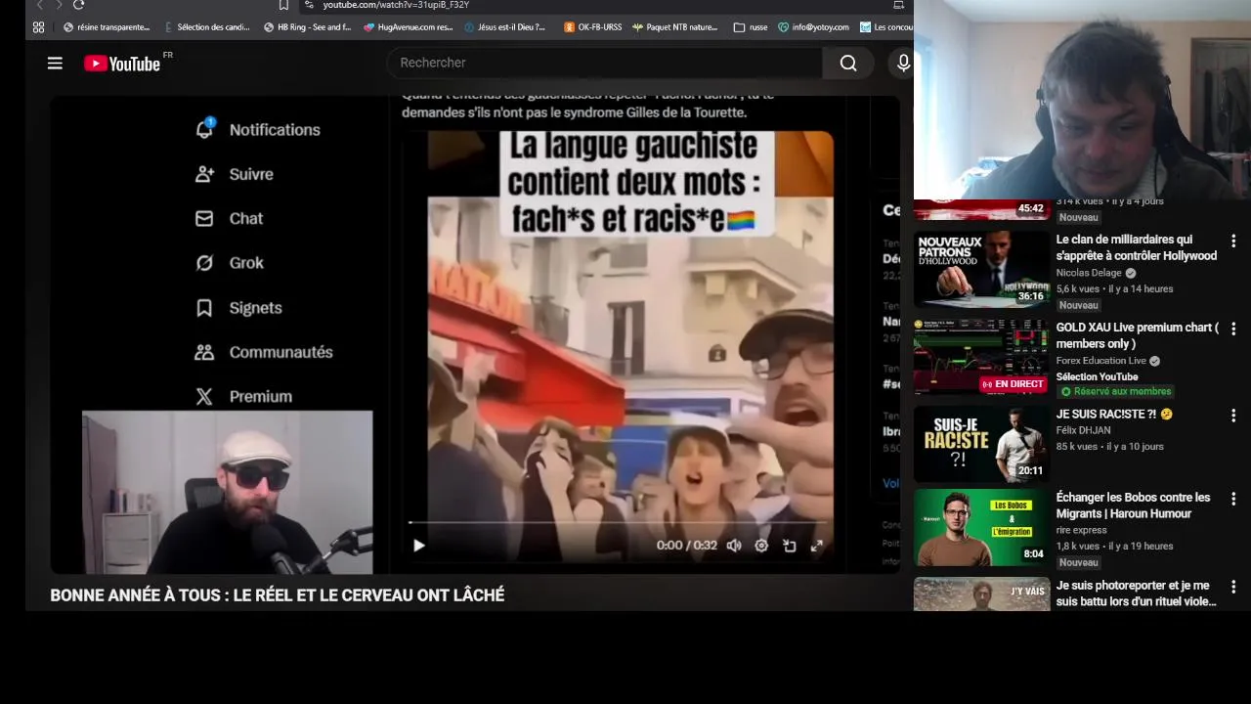Reload the page in the browser
Viewport: 1251px width, 704px height.
pyautogui.click(x=78, y=5)
